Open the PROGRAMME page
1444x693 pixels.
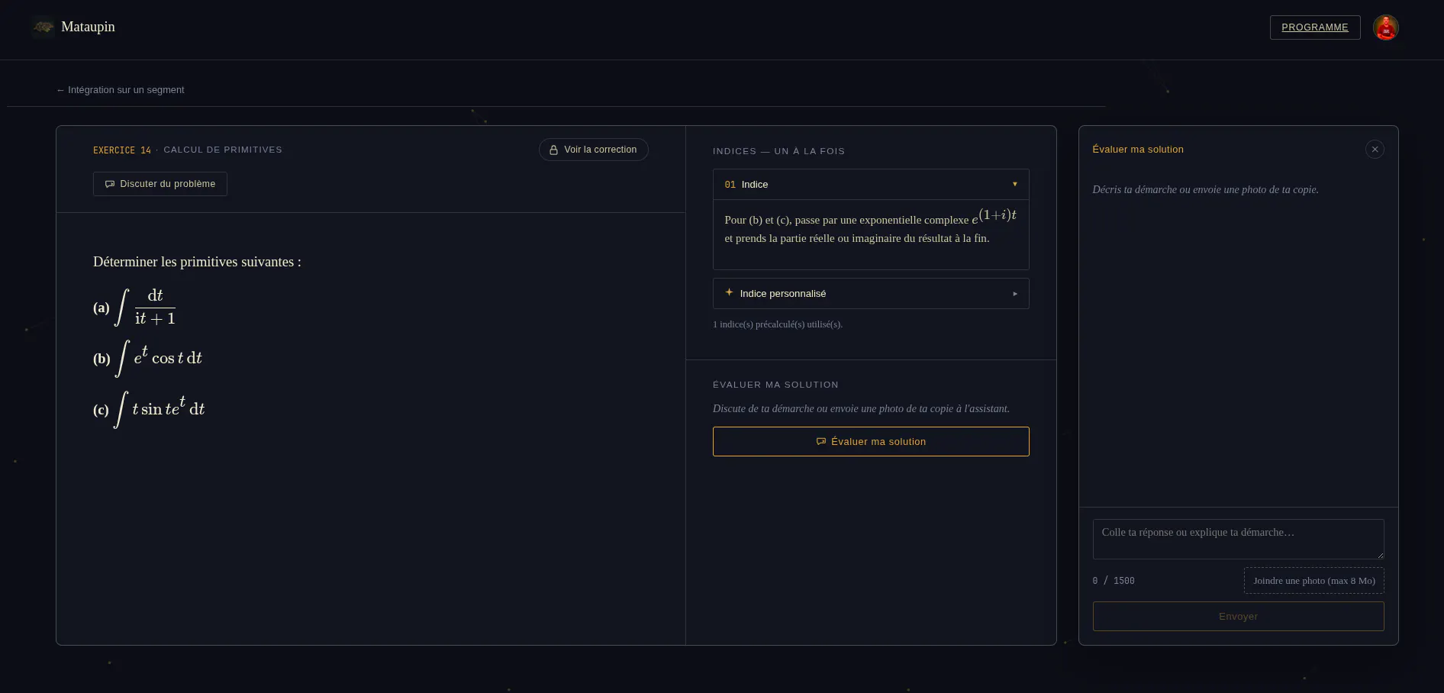pos(1315,27)
